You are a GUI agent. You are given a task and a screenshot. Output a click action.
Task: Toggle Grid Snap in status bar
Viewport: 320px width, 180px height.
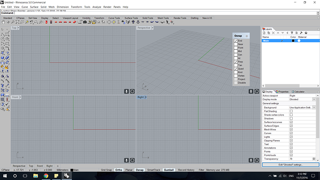pyautogui.click(x=106, y=170)
